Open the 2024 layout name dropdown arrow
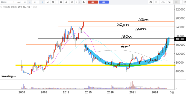 coord(181,2)
